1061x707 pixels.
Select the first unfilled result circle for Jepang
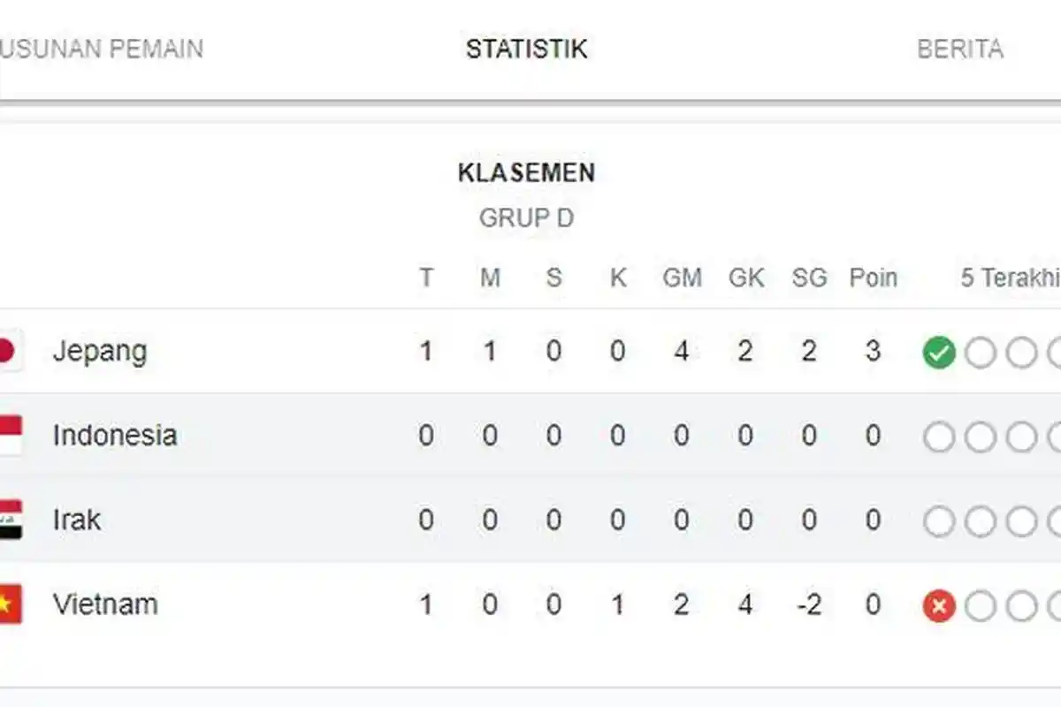(x=981, y=350)
